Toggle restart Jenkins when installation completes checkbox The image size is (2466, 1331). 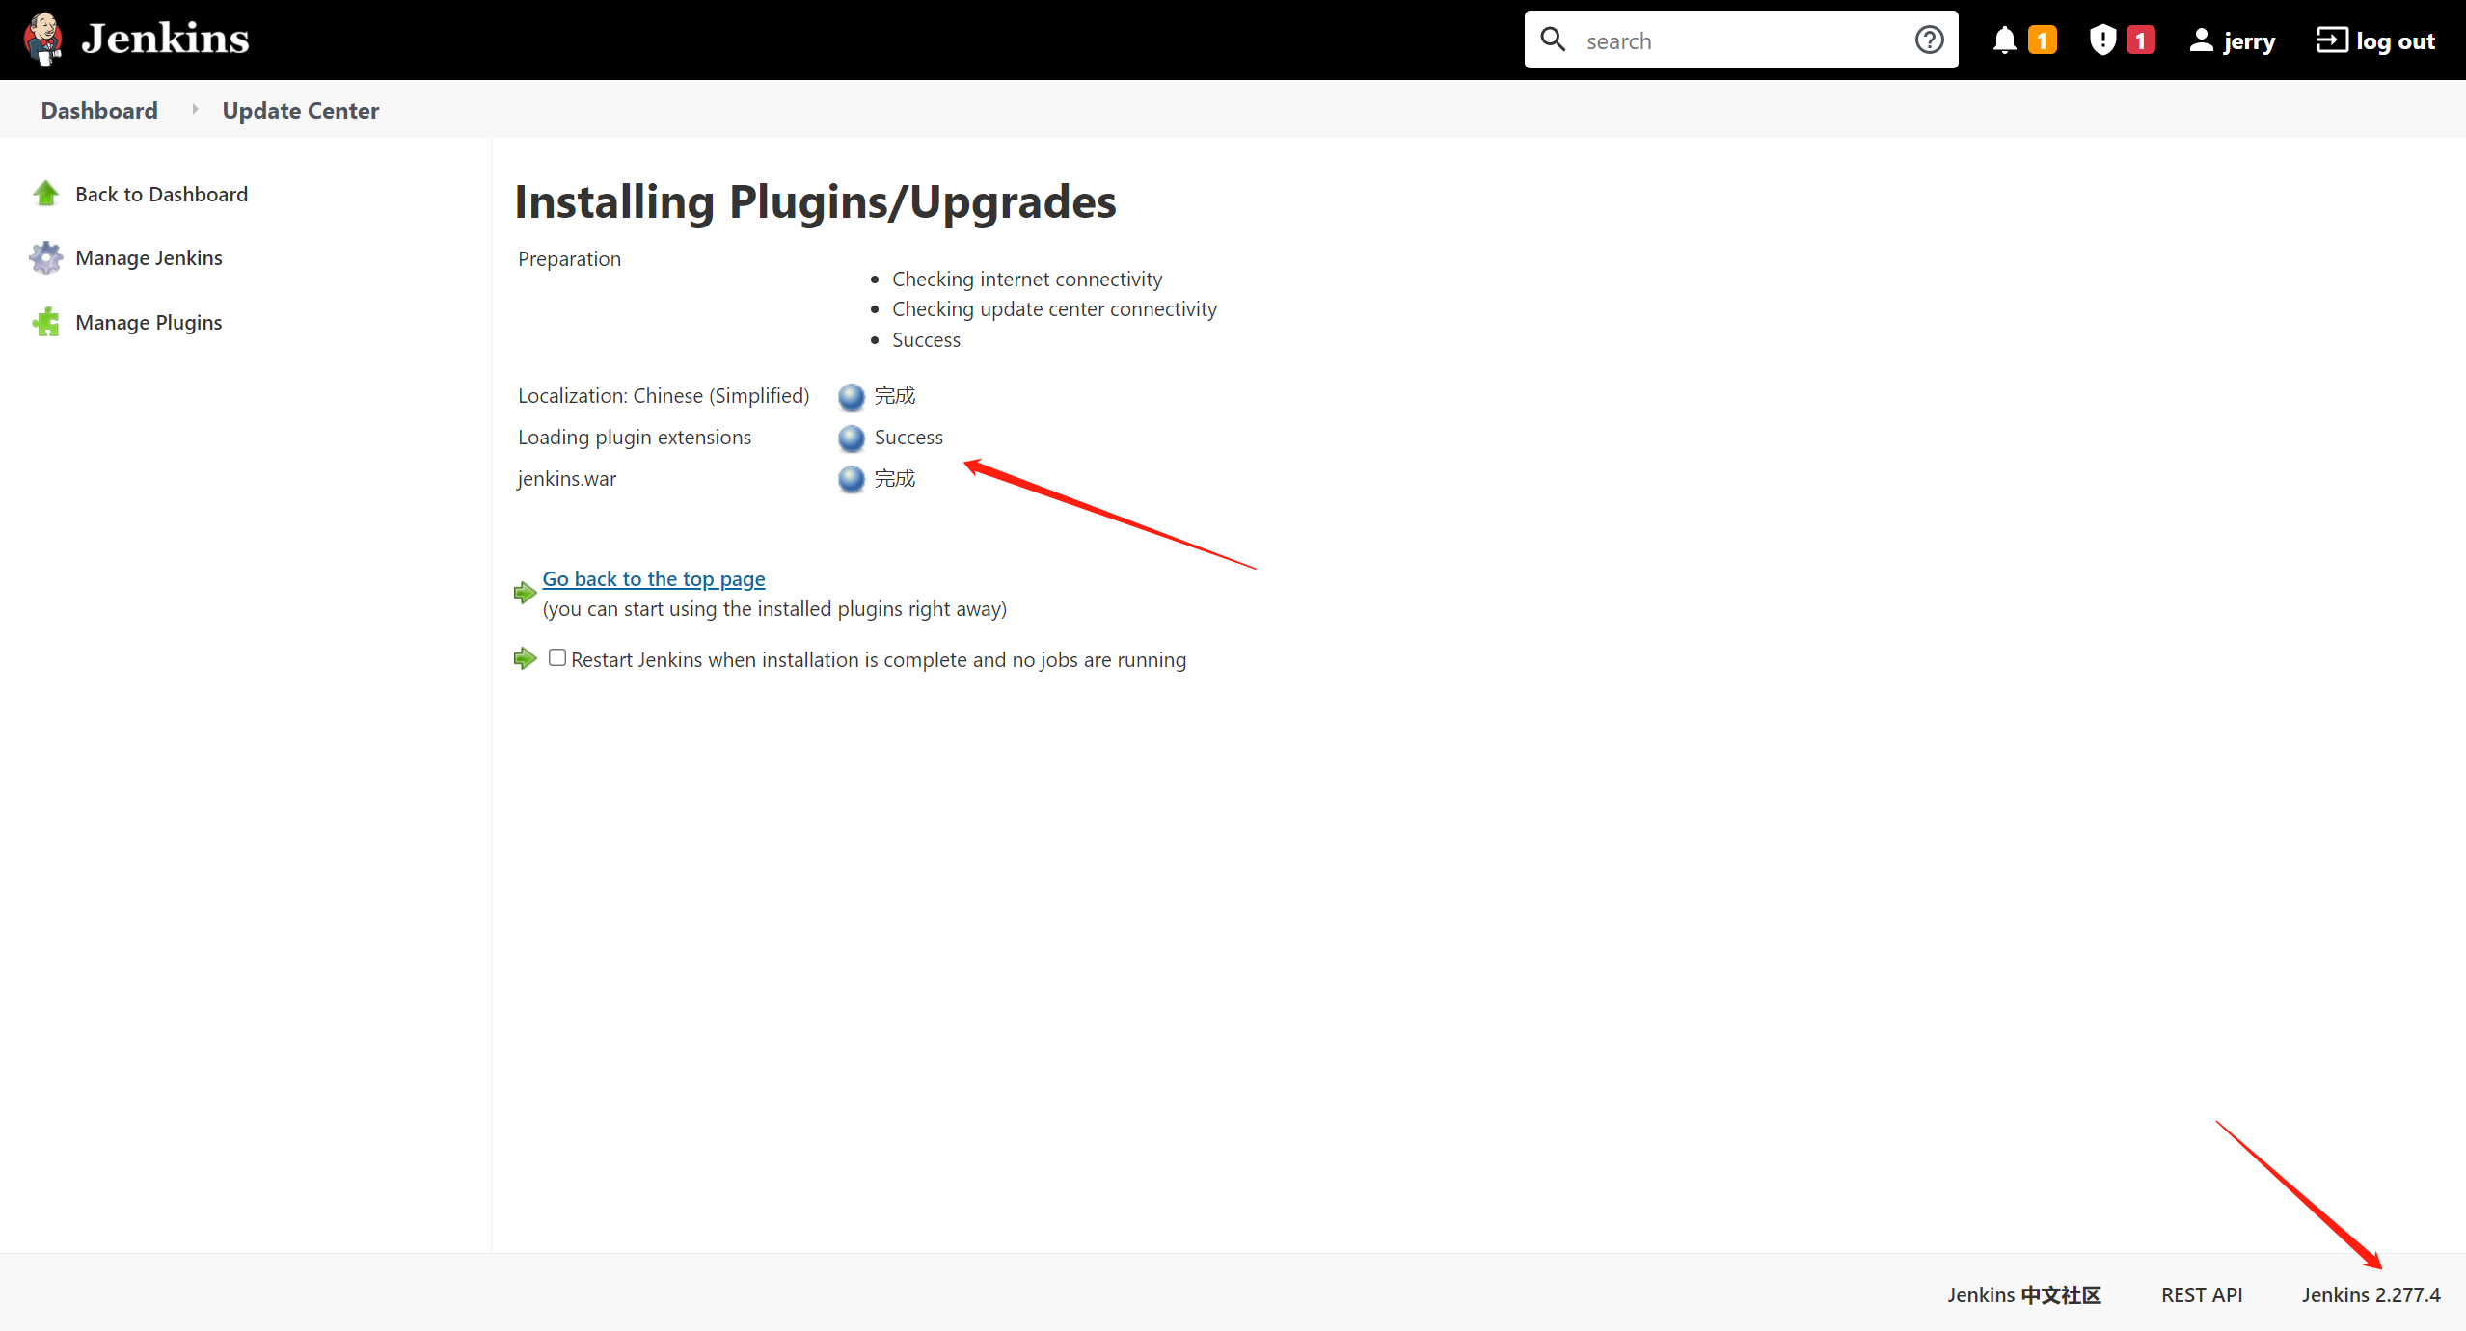pos(557,657)
